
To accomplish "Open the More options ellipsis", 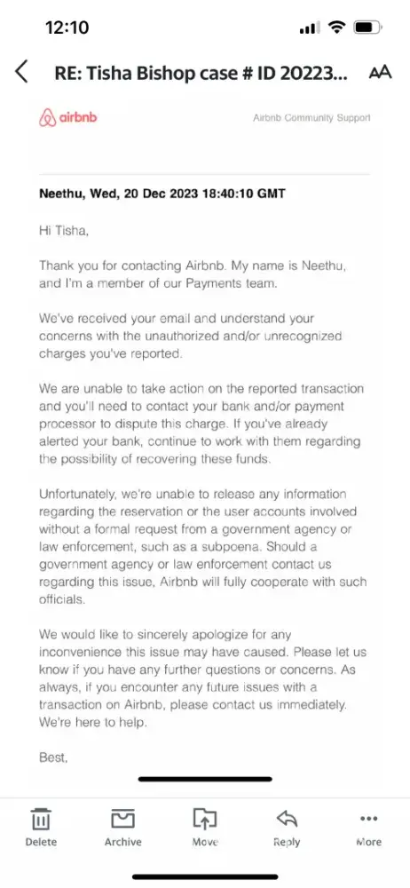I will click(x=368, y=819).
